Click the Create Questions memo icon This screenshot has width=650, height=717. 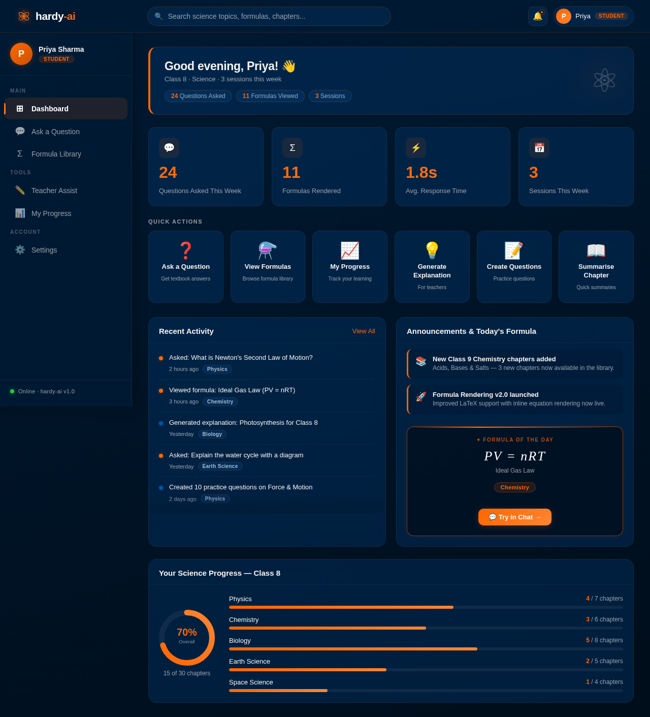pyautogui.click(x=513, y=250)
